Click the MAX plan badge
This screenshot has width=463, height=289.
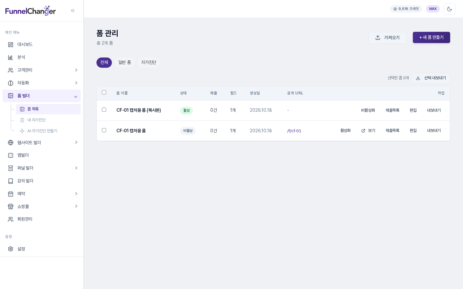(x=433, y=9)
